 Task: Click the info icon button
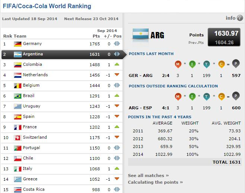coord(240,18)
